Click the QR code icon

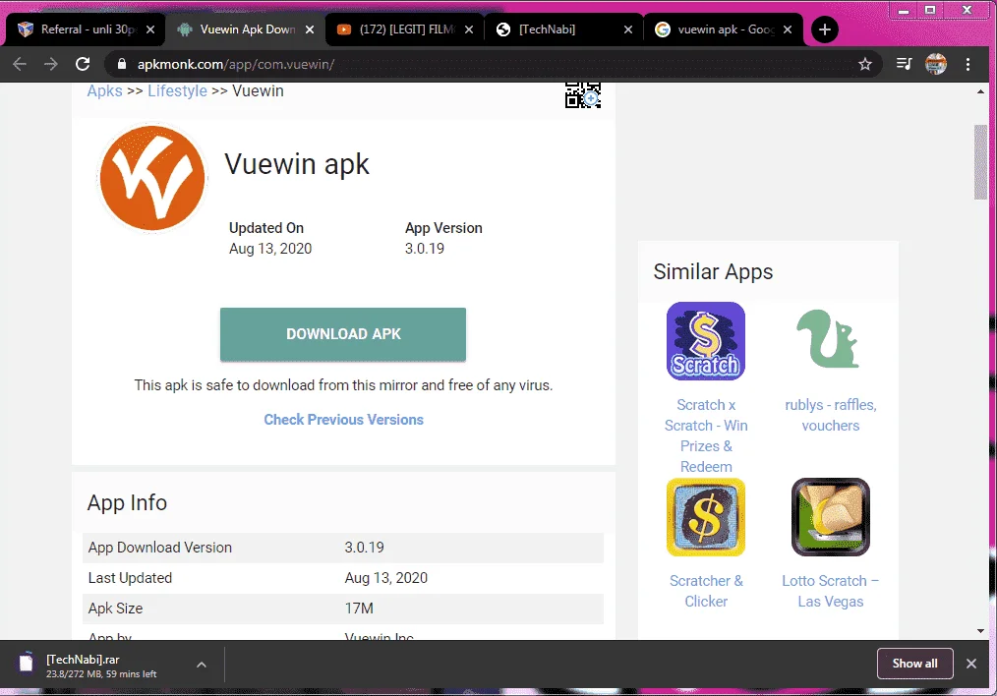tap(582, 94)
